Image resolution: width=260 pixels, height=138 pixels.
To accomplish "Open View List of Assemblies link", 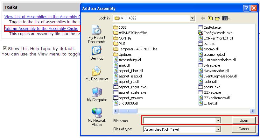I will [x=42, y=17].
